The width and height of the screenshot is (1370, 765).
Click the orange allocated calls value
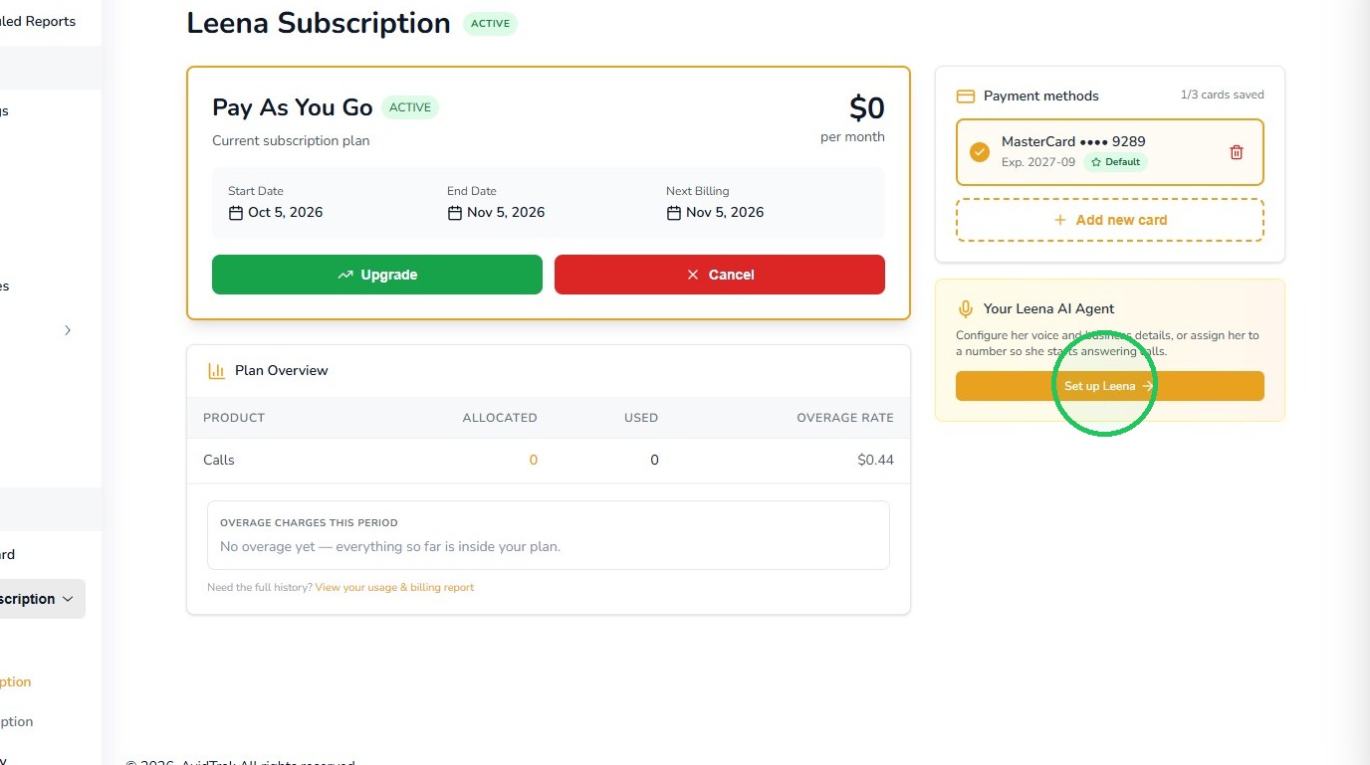[x=534, y=460]
